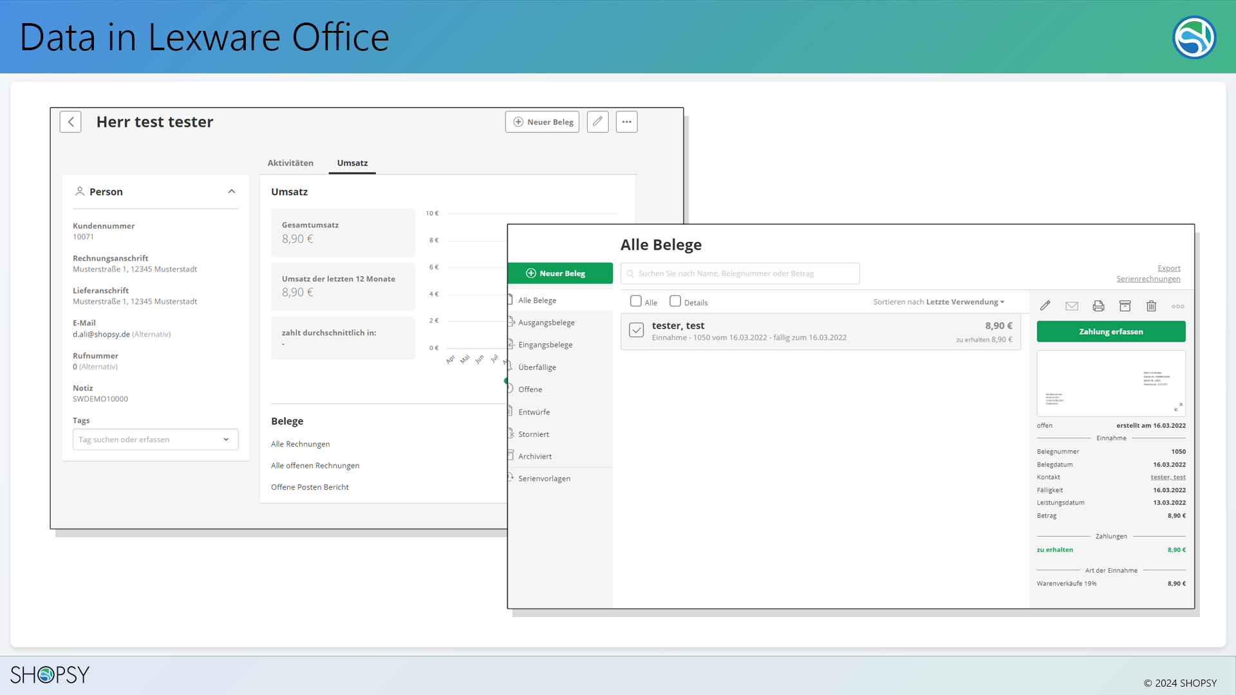
Task: Click Zahlung erfassen
Action: click(x=1110, y=331)
